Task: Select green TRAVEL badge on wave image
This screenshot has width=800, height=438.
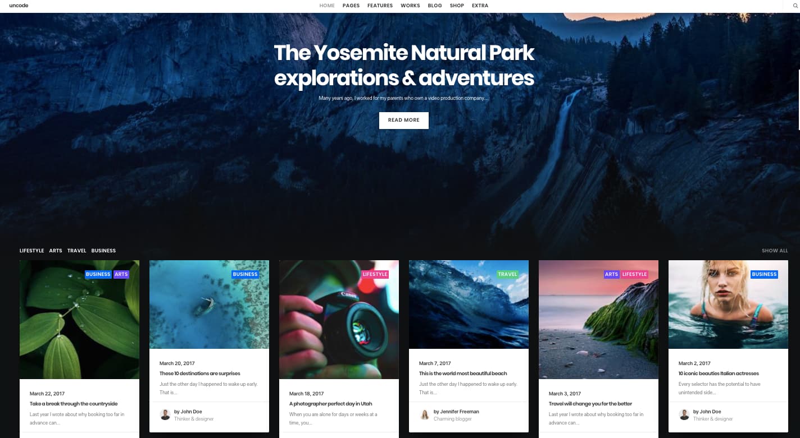Action: click(x=507, y=274)
